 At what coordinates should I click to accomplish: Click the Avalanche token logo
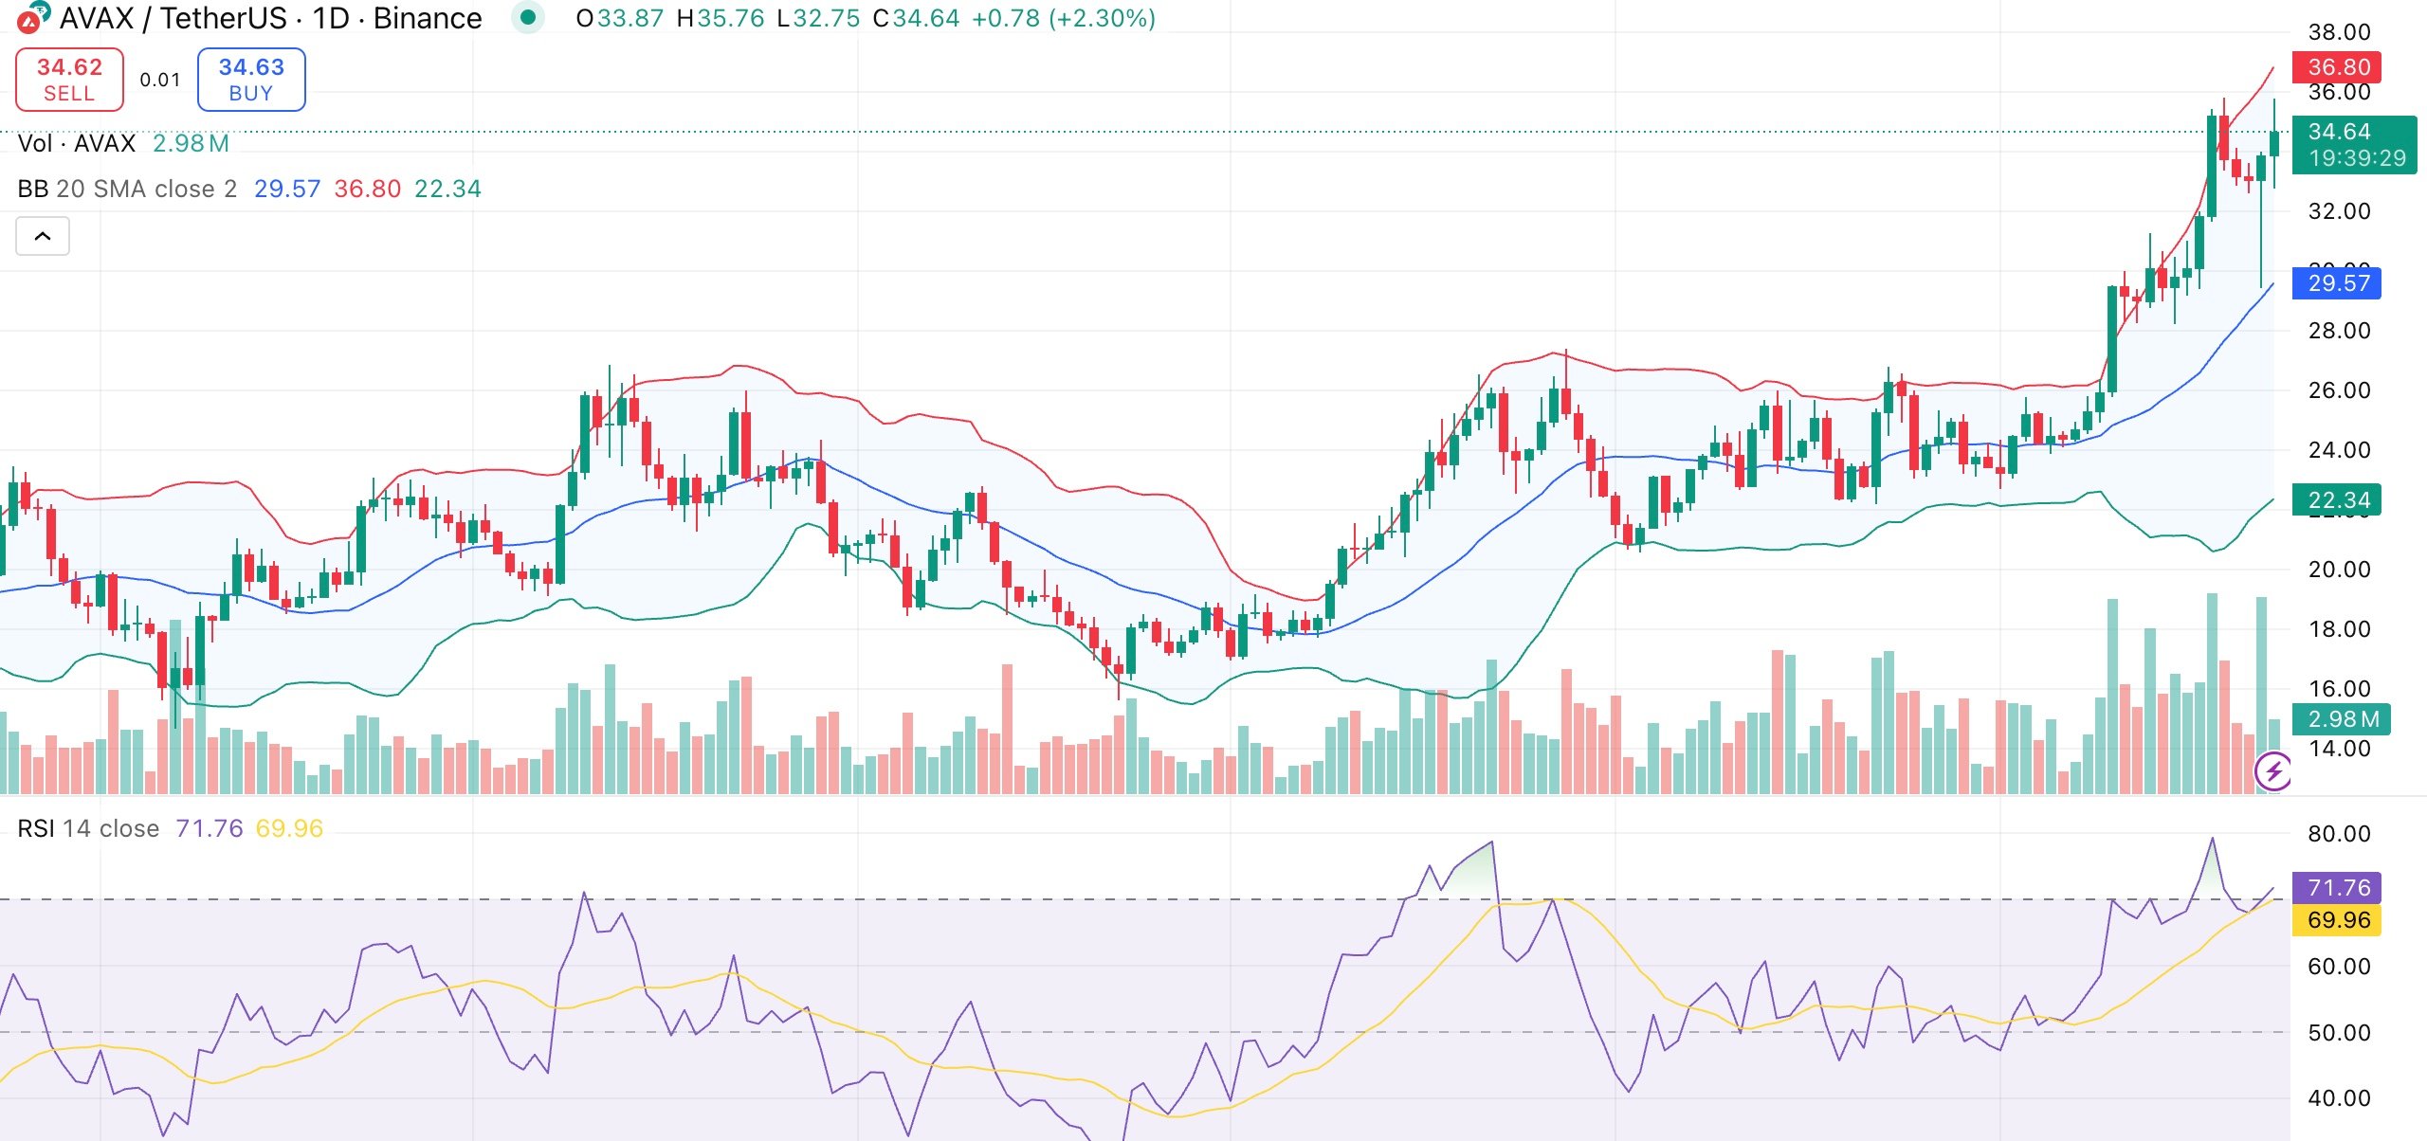click(x=29, y=19)
